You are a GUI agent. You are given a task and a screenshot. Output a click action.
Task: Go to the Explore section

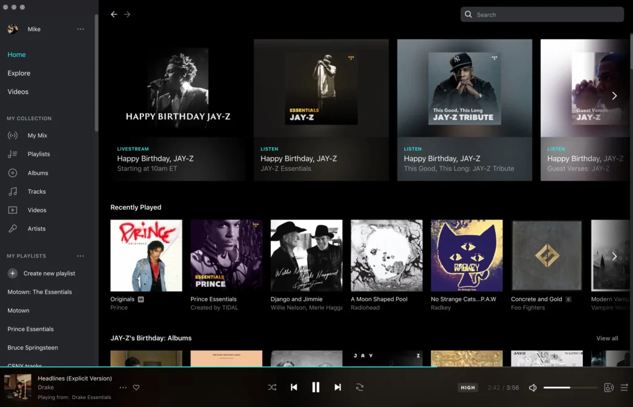pyautogui.click(x=19, y=73)
